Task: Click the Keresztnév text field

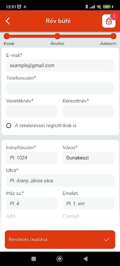Action: (88, 111)
